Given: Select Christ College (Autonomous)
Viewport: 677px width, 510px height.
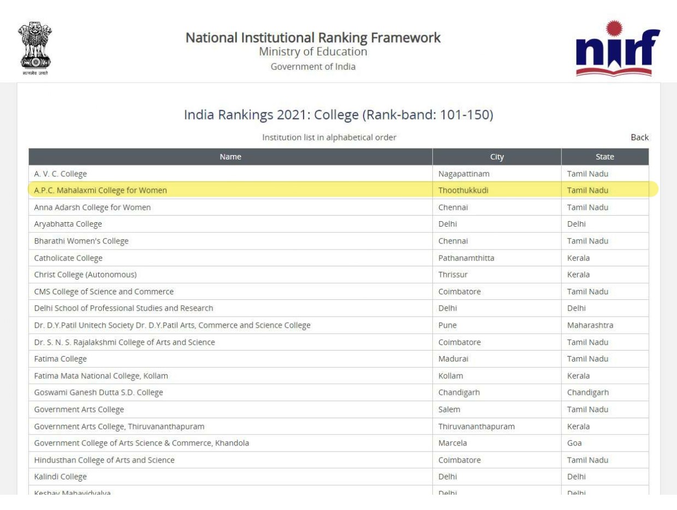Looking at the screenshot, I should [85, 275].
